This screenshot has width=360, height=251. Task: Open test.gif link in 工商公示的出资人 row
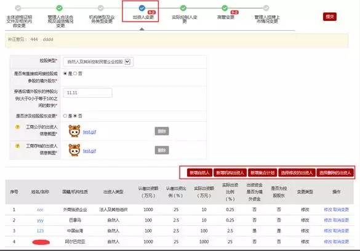(x=89, y=132)
